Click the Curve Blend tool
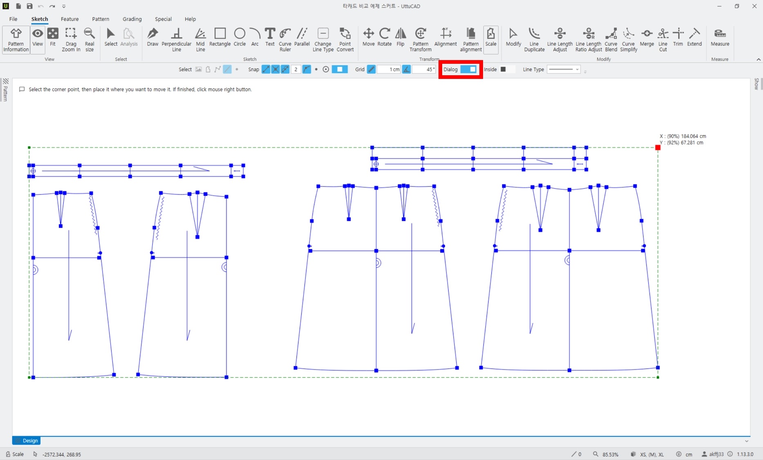Screen dimensions: 763x460 coord(611,40)
